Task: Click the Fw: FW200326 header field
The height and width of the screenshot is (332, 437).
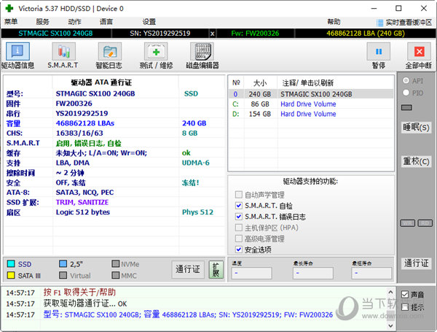Action: point(255,34)
